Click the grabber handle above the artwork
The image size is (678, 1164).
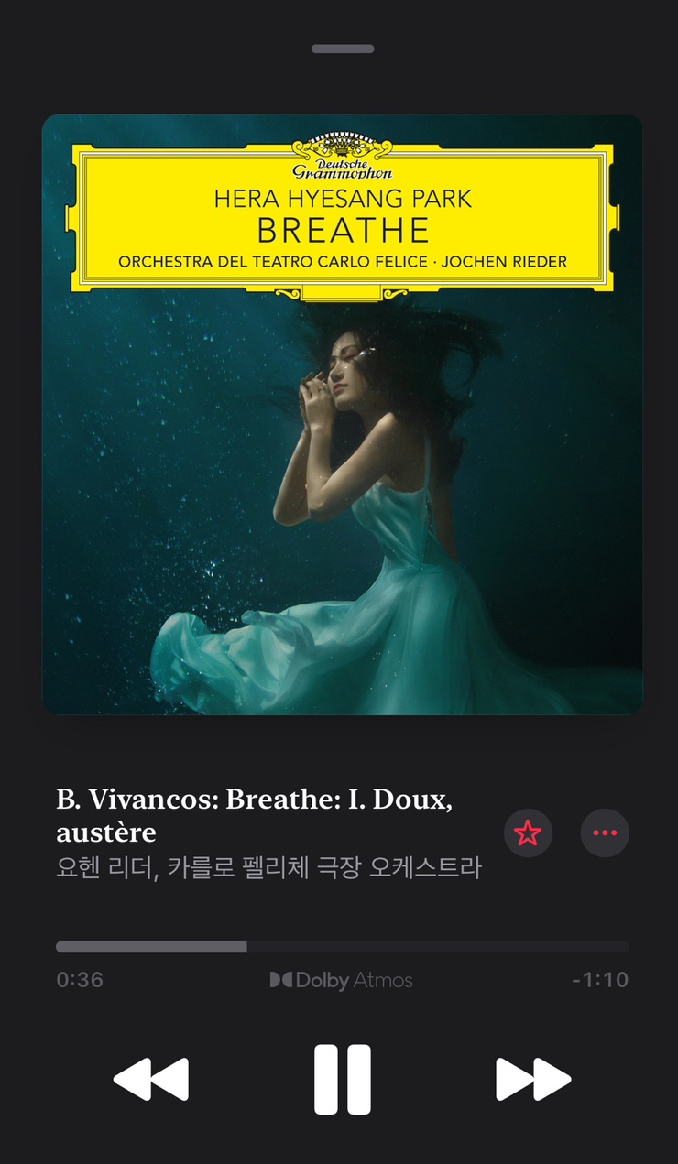click(x=343, y=49)
